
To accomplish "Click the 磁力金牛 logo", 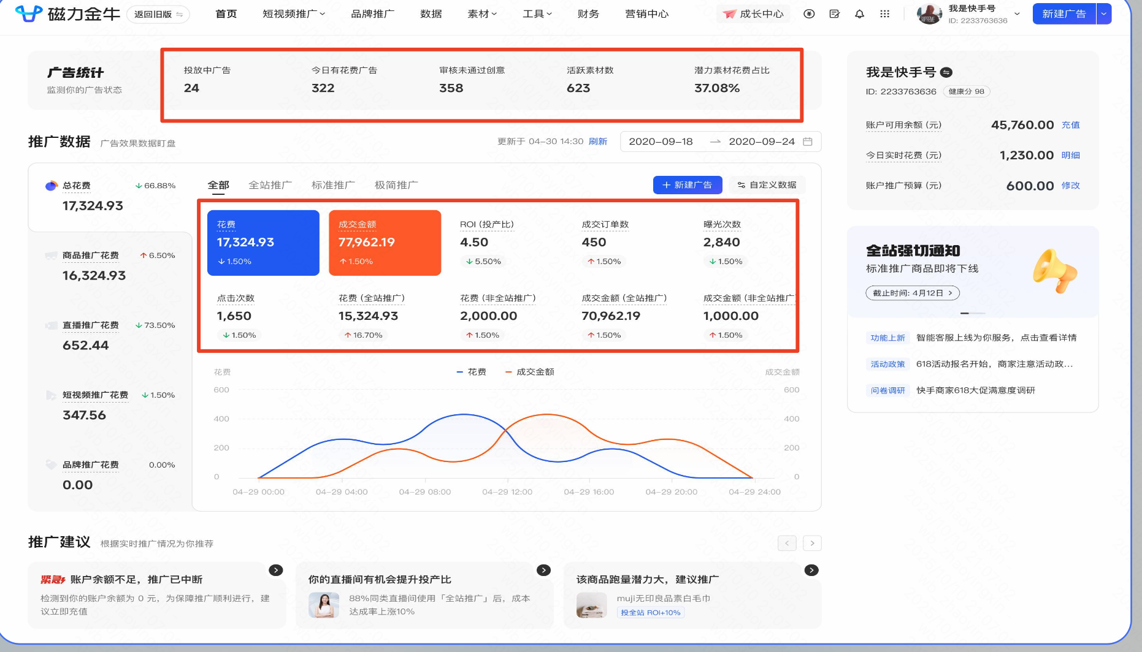I will pos(67,13).
